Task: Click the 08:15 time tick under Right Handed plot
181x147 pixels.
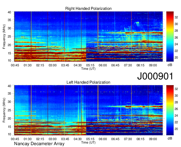Action: coord(140,65)
